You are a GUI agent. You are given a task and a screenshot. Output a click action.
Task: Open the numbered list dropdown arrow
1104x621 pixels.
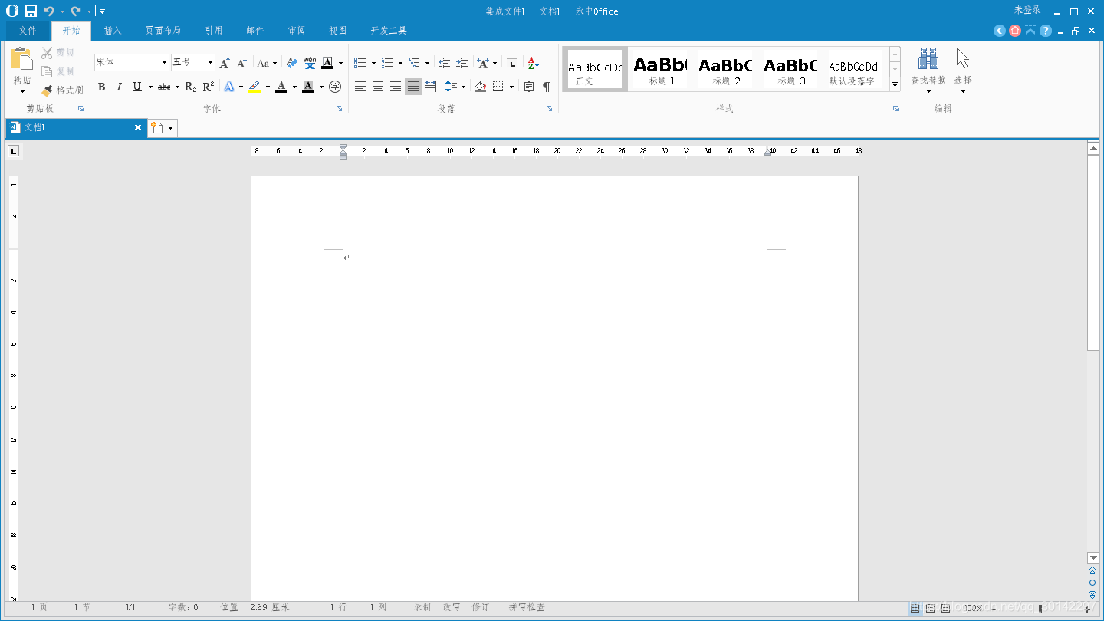[x=400, y=63]
